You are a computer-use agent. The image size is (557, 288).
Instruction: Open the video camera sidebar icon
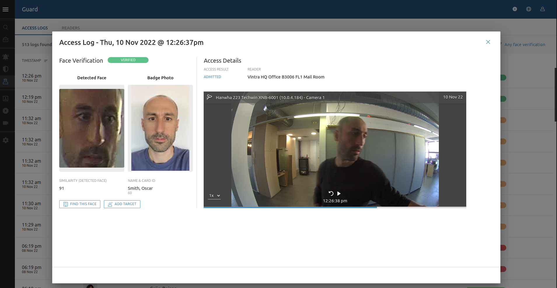click(x=6, y=123)
